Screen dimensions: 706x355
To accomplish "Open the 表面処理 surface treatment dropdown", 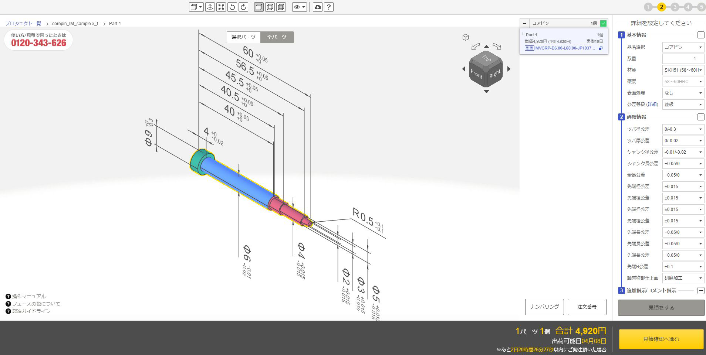I will tap(683, 93).
